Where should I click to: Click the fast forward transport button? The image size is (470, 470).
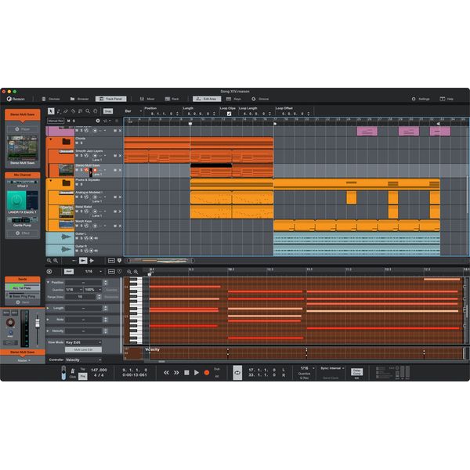click(x=176, y=373)
